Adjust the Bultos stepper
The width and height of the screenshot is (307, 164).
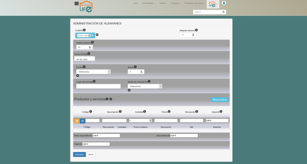tap(142, 72)
